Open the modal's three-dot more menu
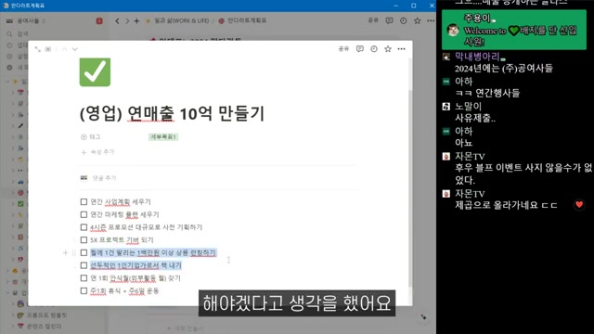Image resolution: width=594 pixels, height=334 pixels. coord(402,49)
